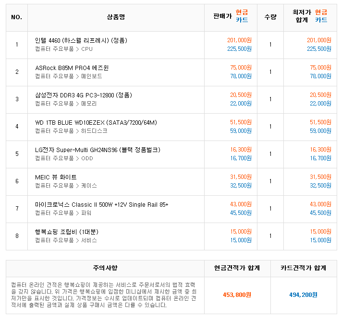The width and height of the screenshot is (341, 318).
Task: Click the 최저가 합계 column header label
Action: (x=302, y=16)
